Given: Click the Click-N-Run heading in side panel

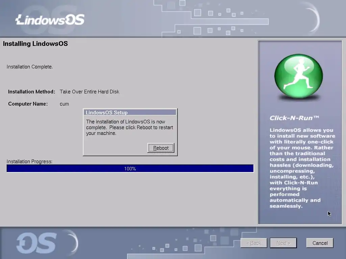Looking at the screenshot, I should [x=294, y=118].
